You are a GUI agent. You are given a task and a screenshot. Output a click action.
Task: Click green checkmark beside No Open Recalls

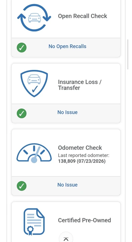coord(21,47)
